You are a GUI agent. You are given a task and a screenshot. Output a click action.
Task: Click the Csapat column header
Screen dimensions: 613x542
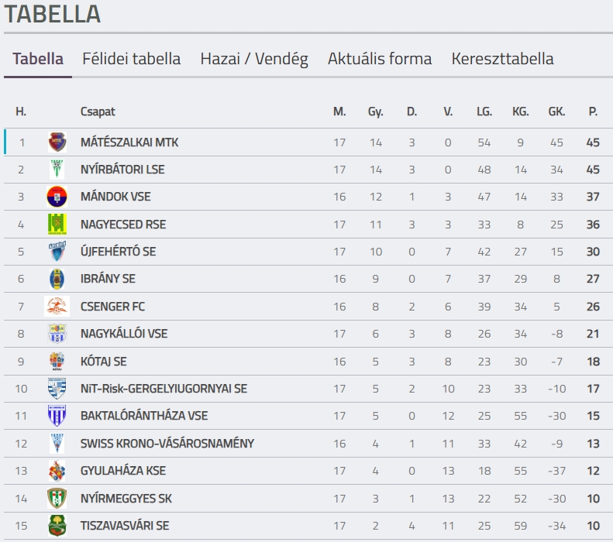tap(98, 111)
